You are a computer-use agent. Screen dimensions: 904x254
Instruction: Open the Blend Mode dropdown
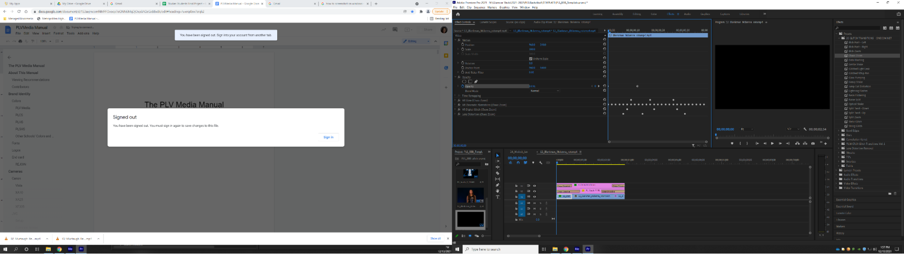click(544, 91)
